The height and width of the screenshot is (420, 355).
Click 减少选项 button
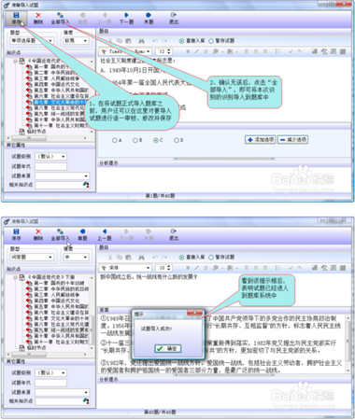pyautogui.click(x=292, y=140)
